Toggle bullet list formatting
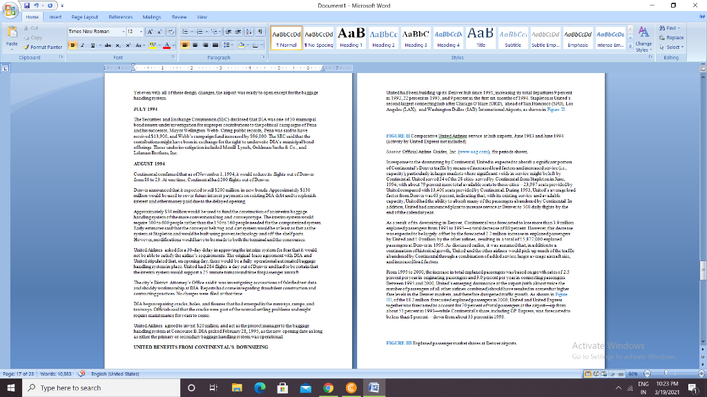Image resolution: width=707 pixels, height=397 pixels. coord(185,32)
